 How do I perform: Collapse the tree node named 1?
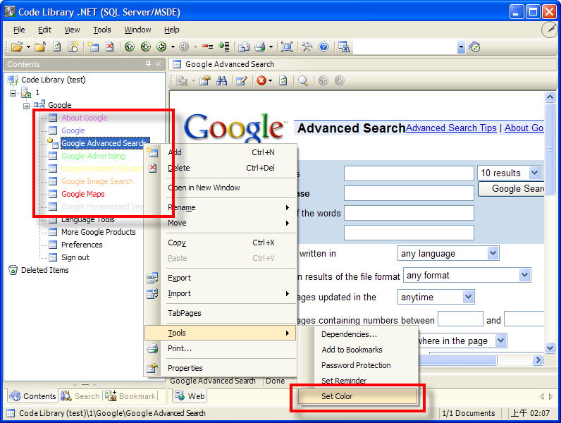tap(13, 93)
